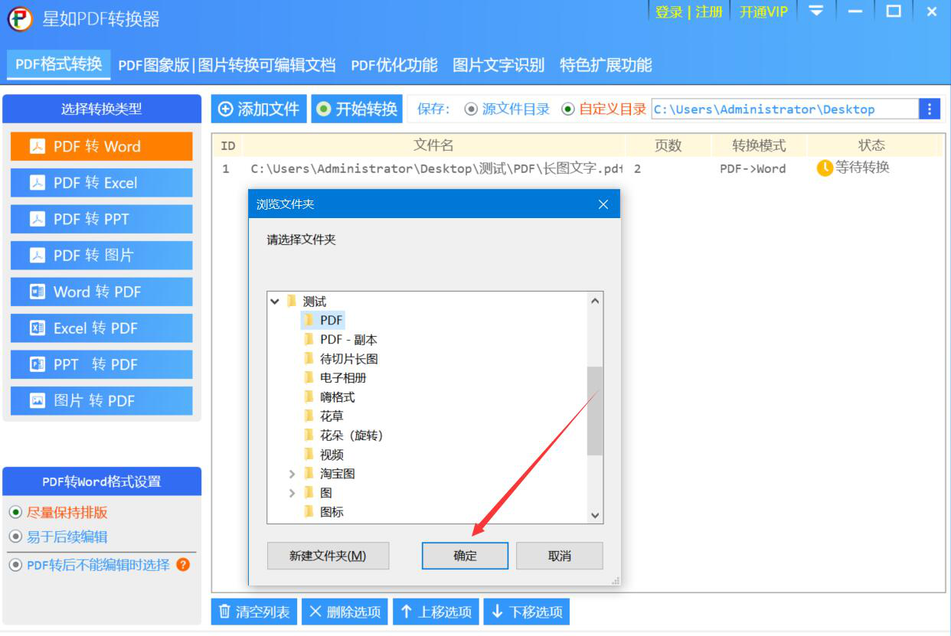Switch to the PDF图象版|图片转换可编辑文档 tab
The height and width of the screenshot is (636, 951).
pyautogui.click(x=227, y=65)
